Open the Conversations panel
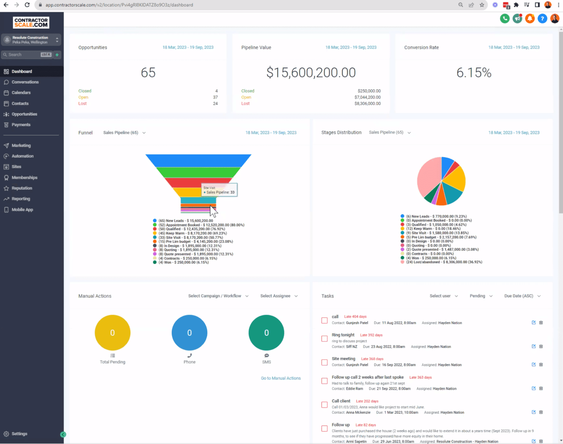This screenshot has width=563, height=444. click(x=25, y=82)
